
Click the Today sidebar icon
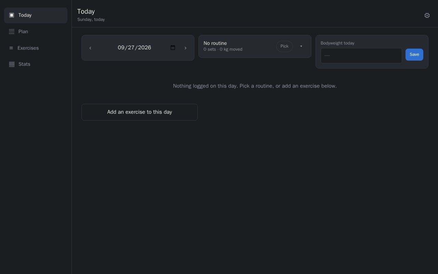12,15
